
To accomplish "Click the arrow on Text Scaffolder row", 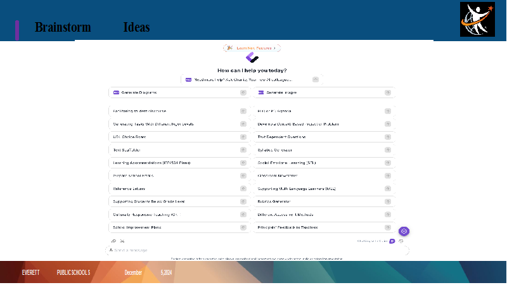I will [243, 150].
